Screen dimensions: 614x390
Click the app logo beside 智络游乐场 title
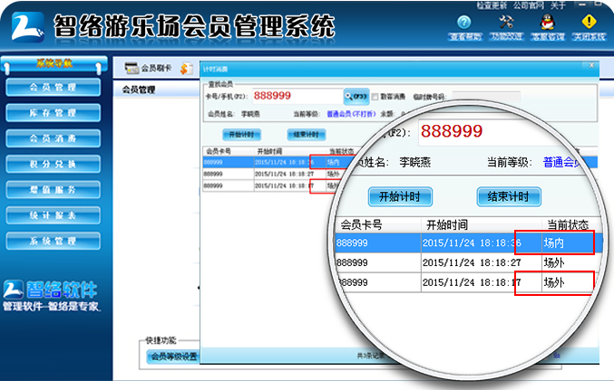27,26
